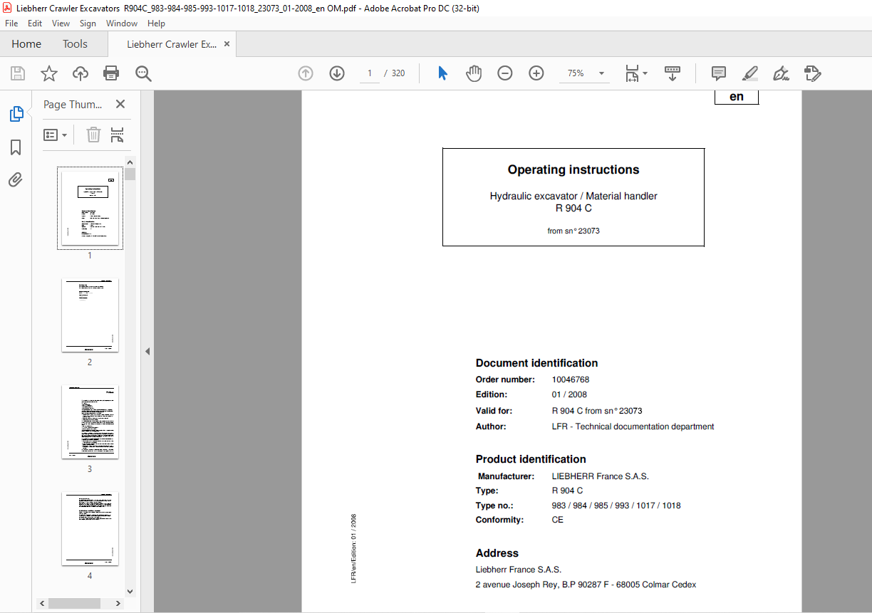Click the 'Address' heading text
This screenshot has height=613, width=872.
497,553
